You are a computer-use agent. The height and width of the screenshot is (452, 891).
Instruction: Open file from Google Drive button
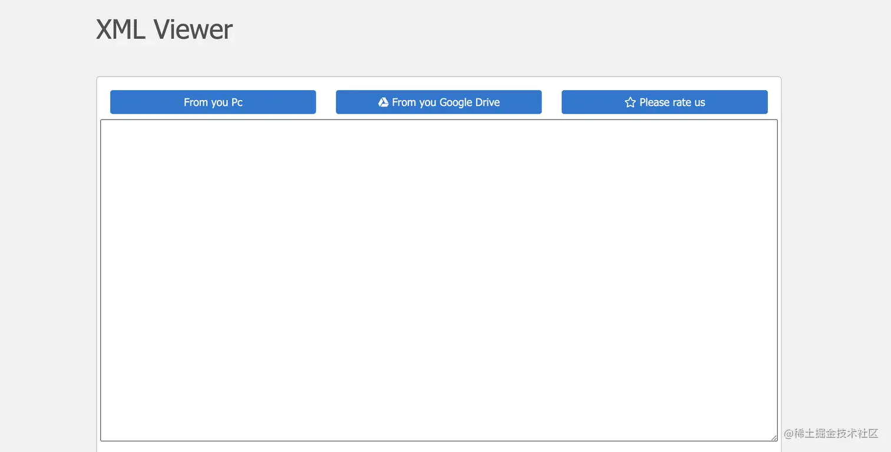(x=438, y=102)
